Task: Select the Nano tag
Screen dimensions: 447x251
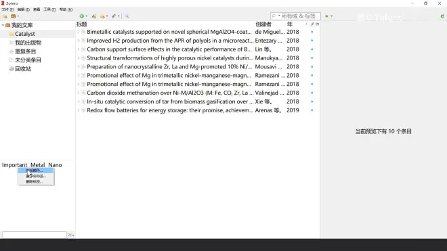Action: tap(55, 165)
